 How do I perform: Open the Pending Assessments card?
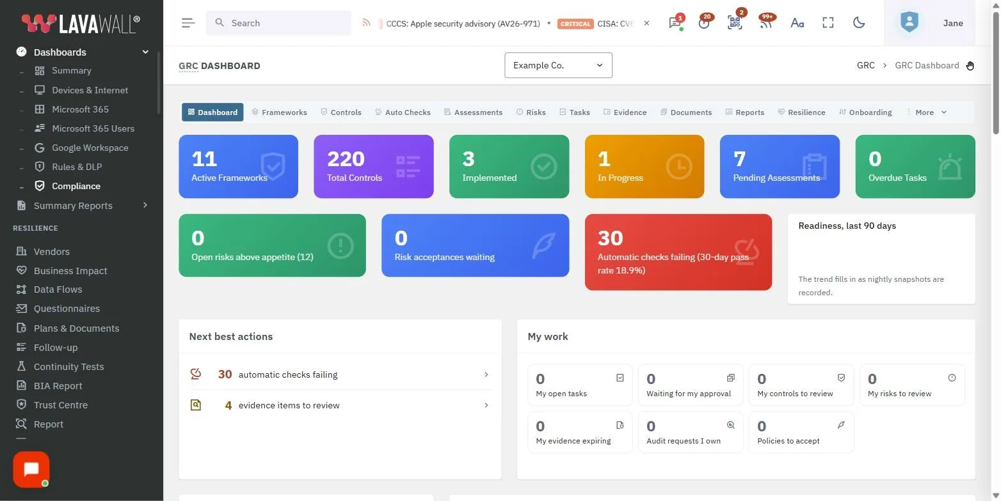(780, 166)
